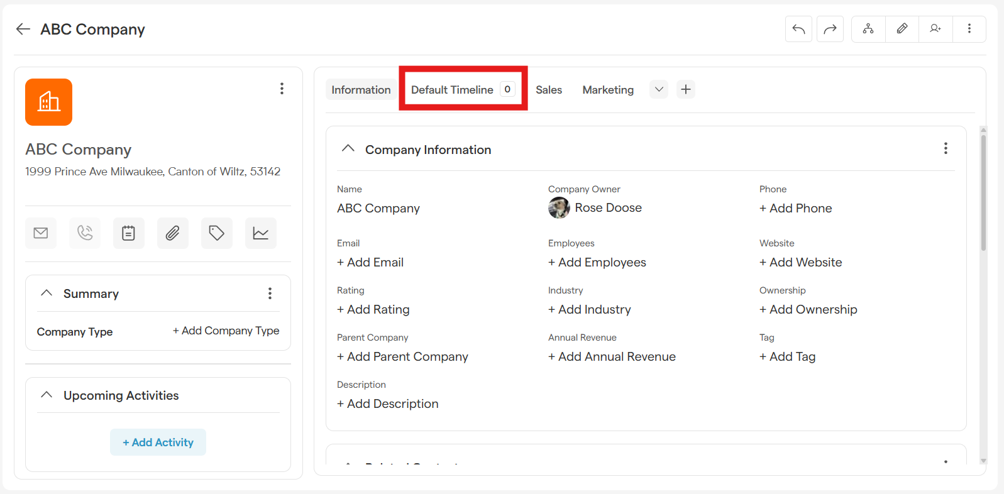Open the paperclip attachments icon
The width and height of the screenshot is (1004, 494).
[172, 233]
